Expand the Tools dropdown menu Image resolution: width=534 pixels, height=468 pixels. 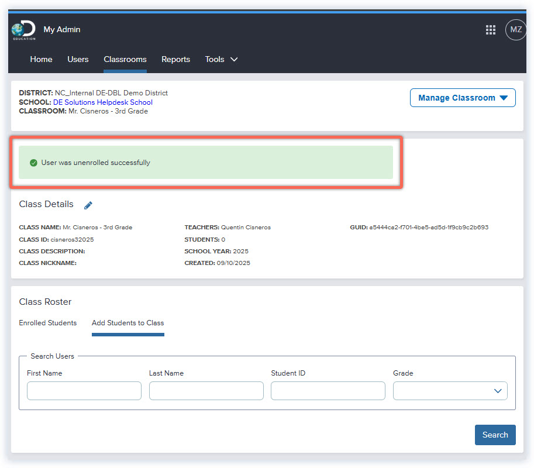[x=221, y=59]
